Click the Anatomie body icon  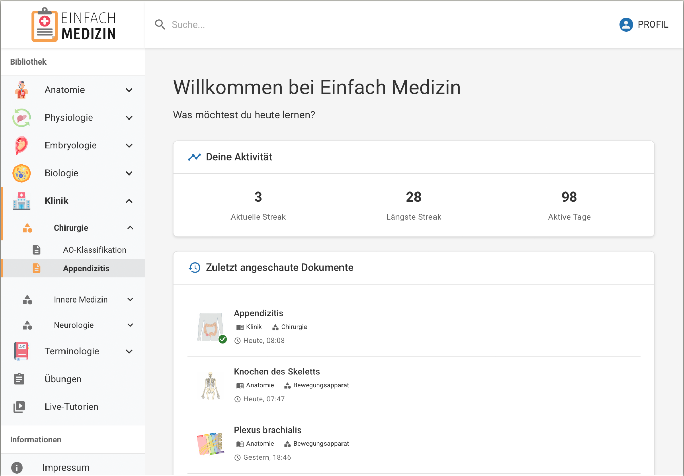[21, 90]
